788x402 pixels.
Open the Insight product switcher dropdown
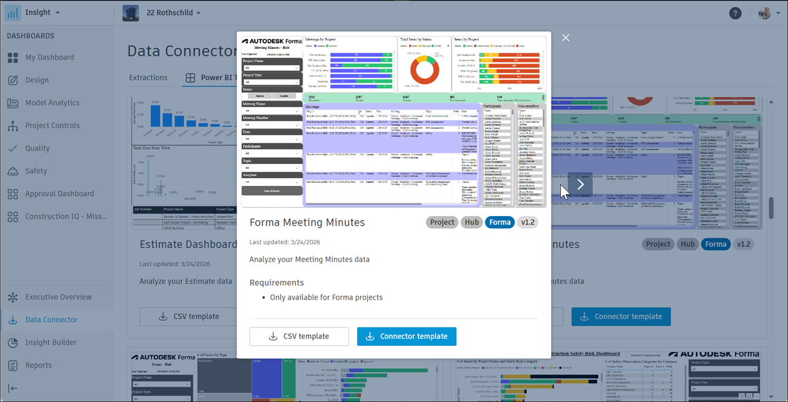click(x=42, y=13)
